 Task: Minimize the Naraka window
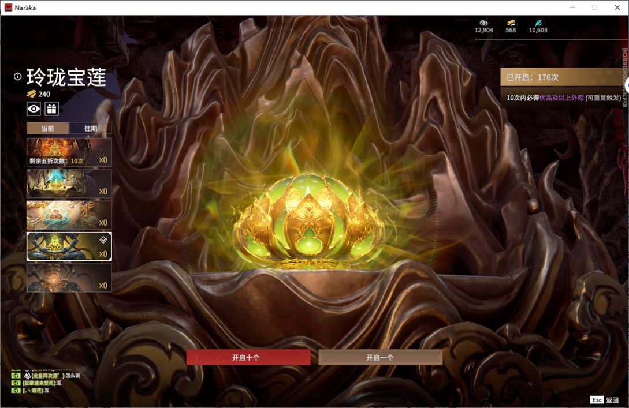click(x=572, y=8)
